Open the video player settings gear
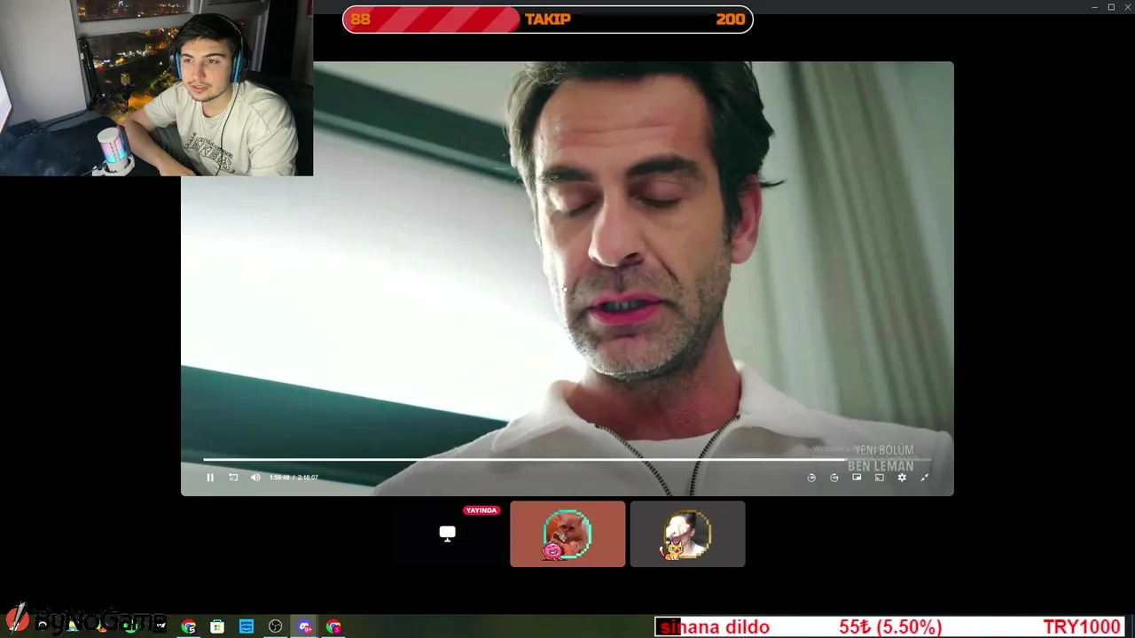The width and height of the screenshot is (1135, 638). (x=902, y=478)
